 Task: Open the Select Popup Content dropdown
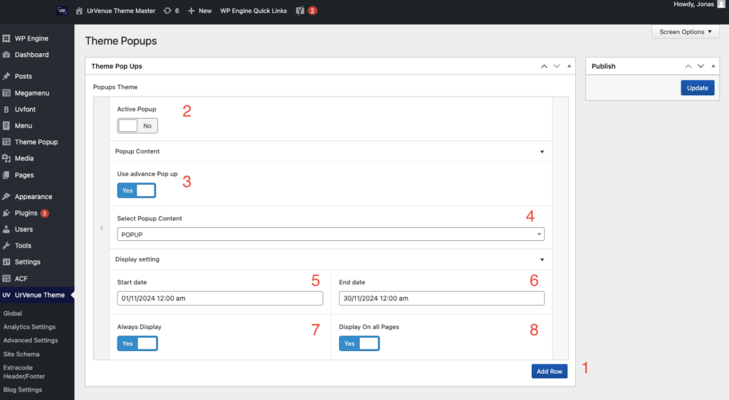coord(330,234)
